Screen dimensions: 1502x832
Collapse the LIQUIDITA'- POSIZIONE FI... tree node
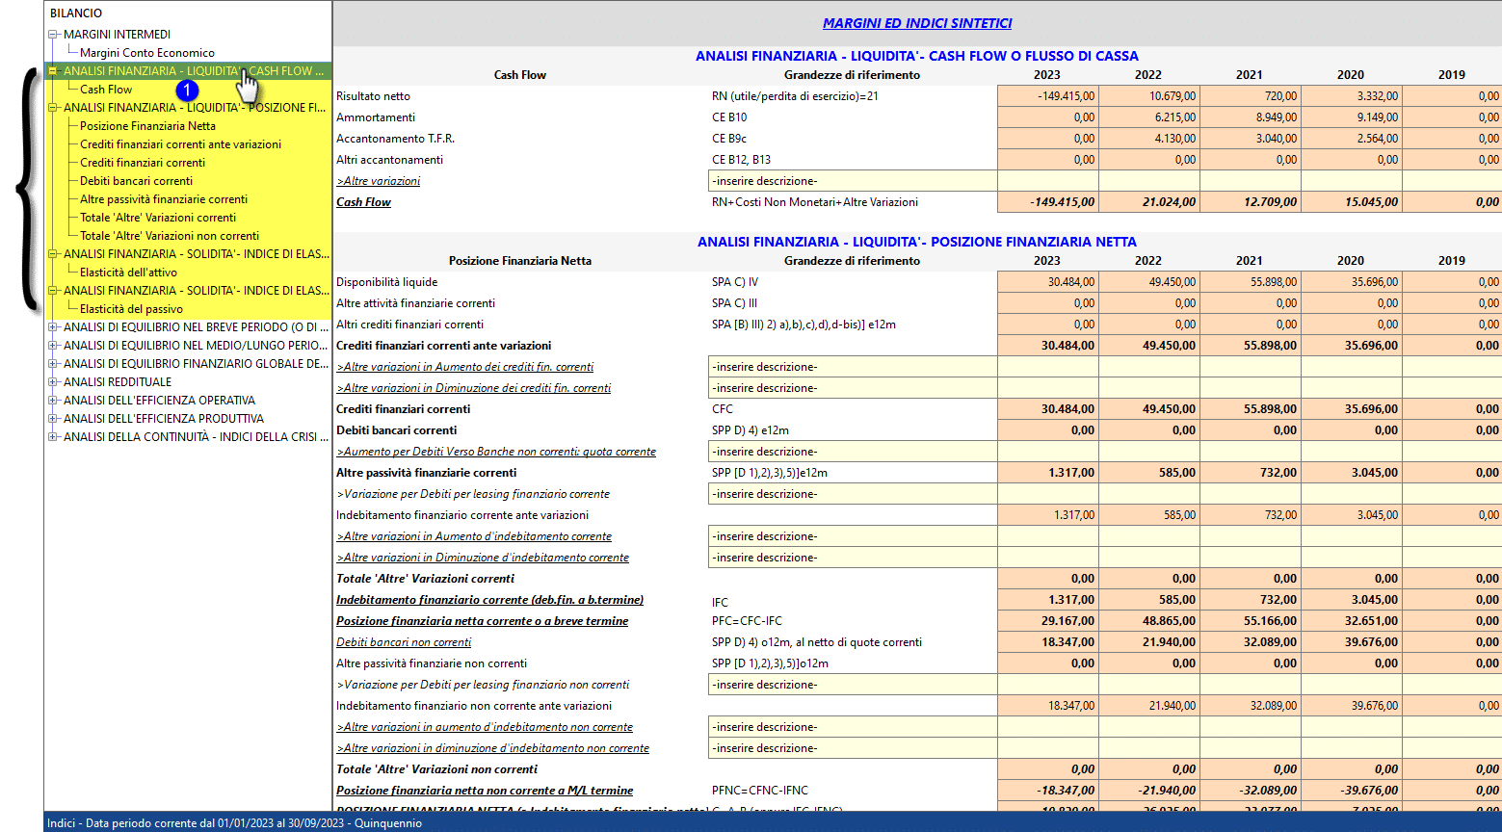click(x=53, y=108)
